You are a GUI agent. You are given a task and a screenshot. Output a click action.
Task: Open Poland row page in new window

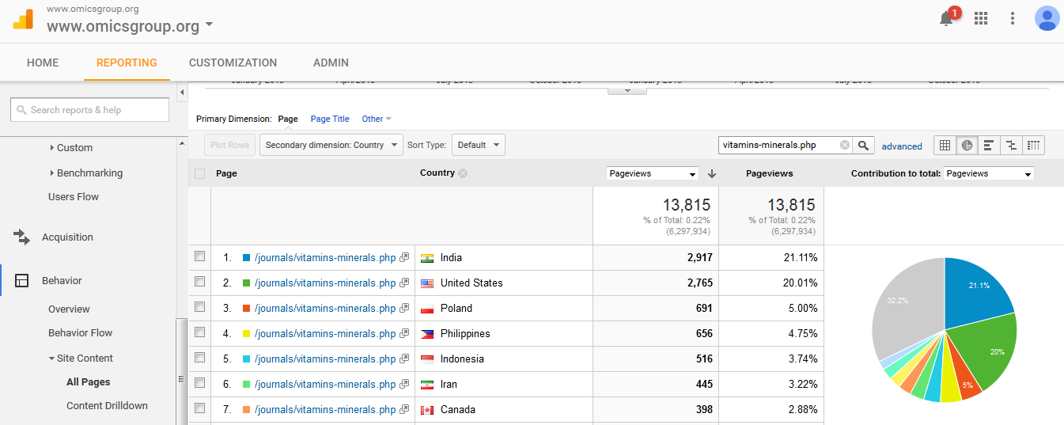tap(404, 309)
